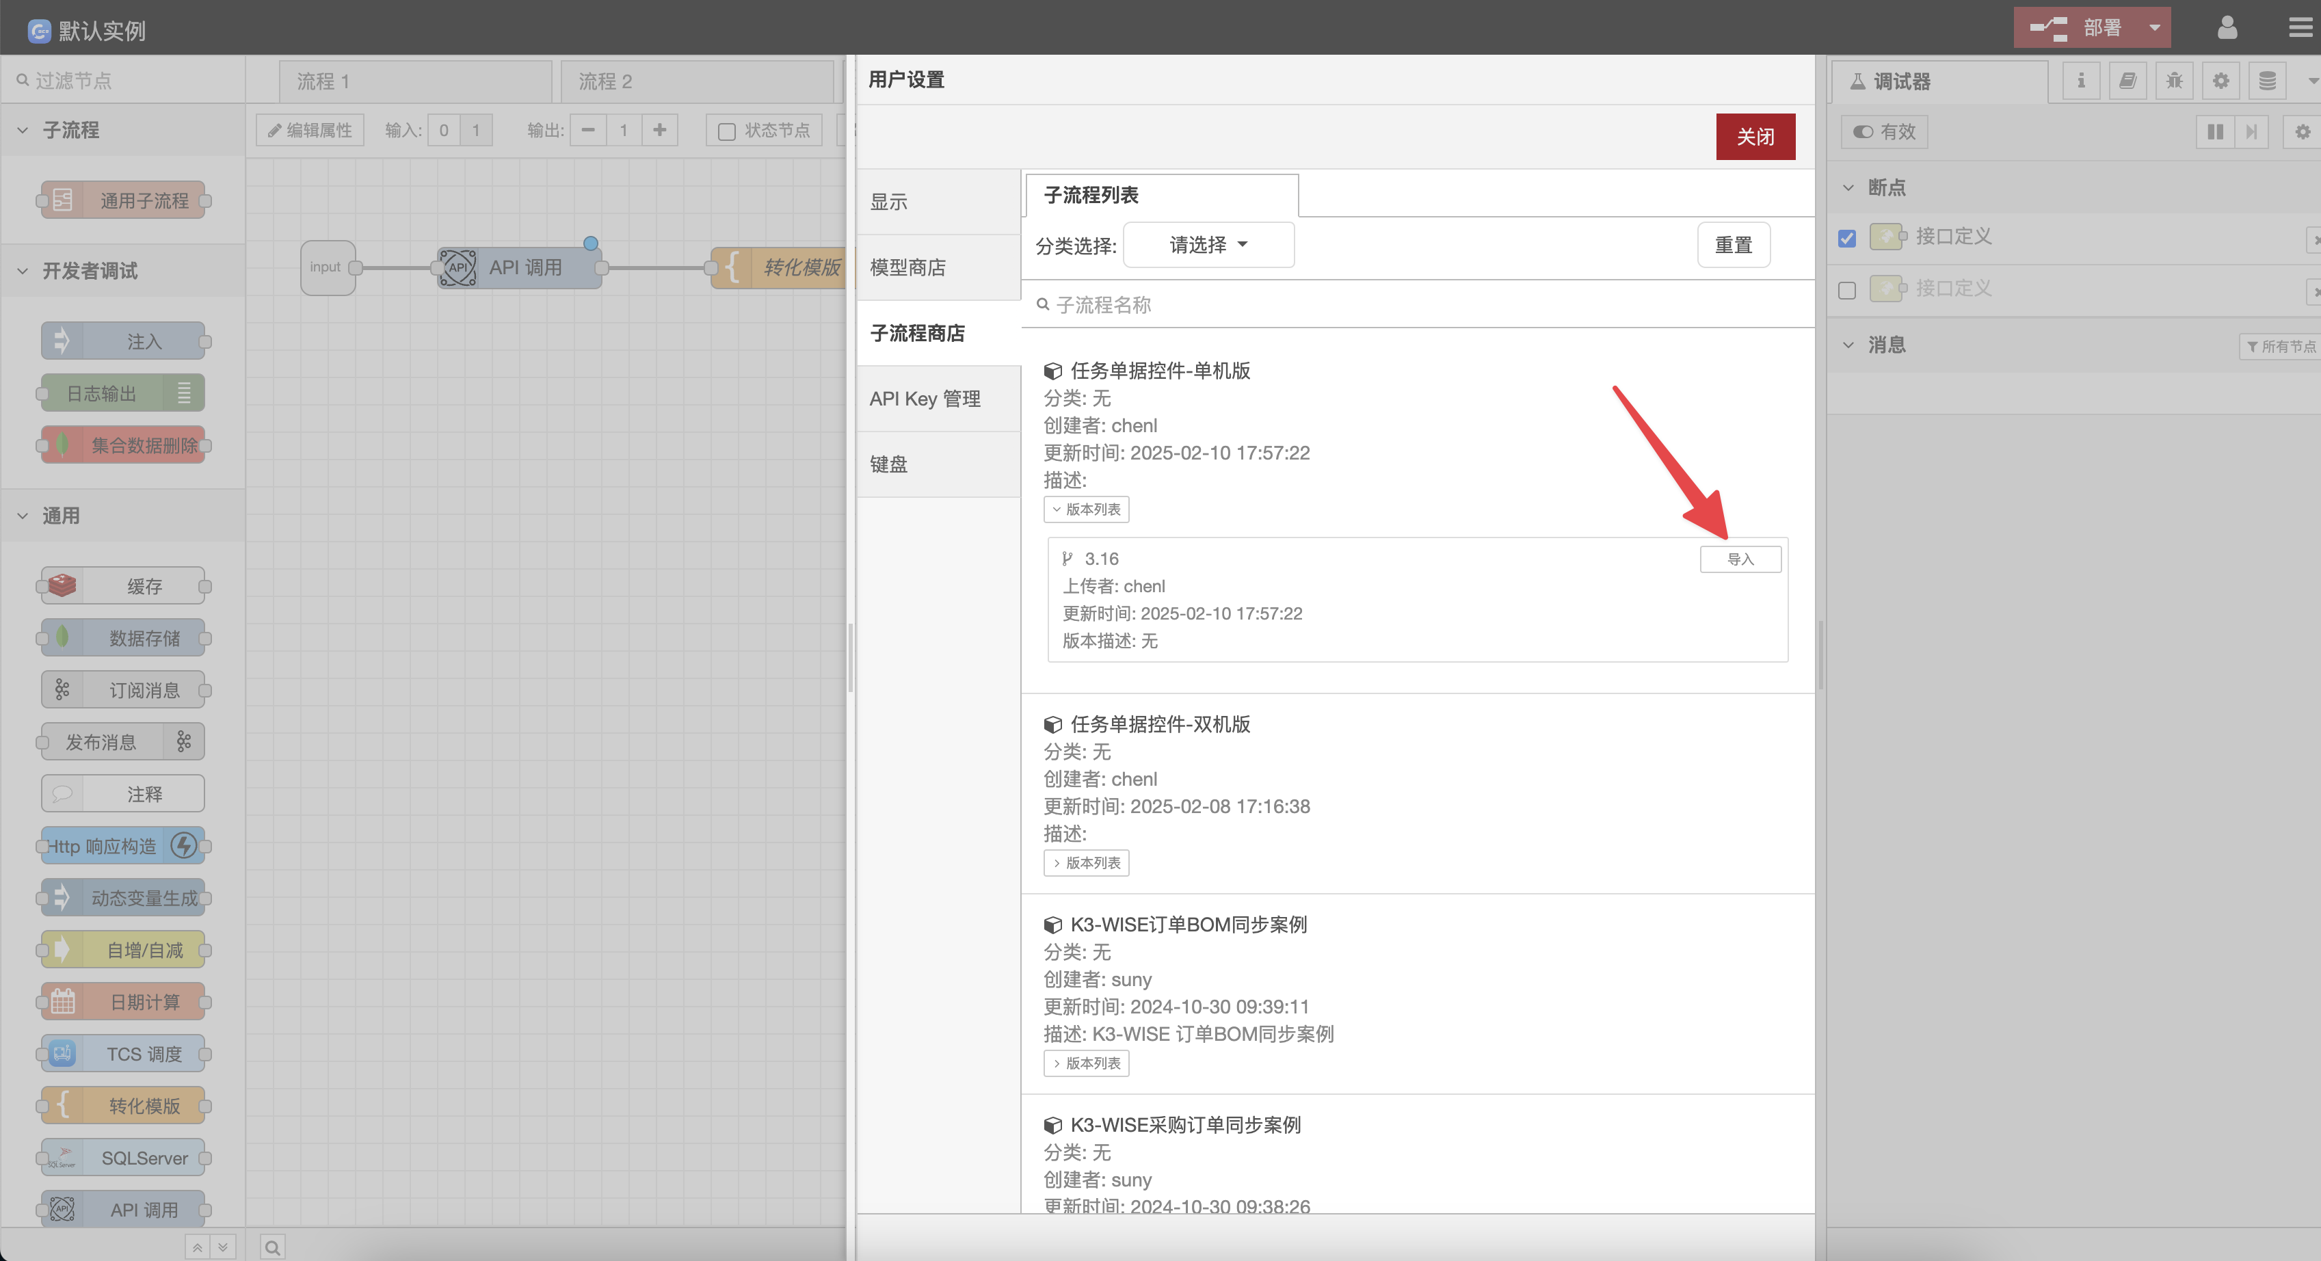
Task: Open the API Key 管理 tab
Action: (x=925, y=399)
